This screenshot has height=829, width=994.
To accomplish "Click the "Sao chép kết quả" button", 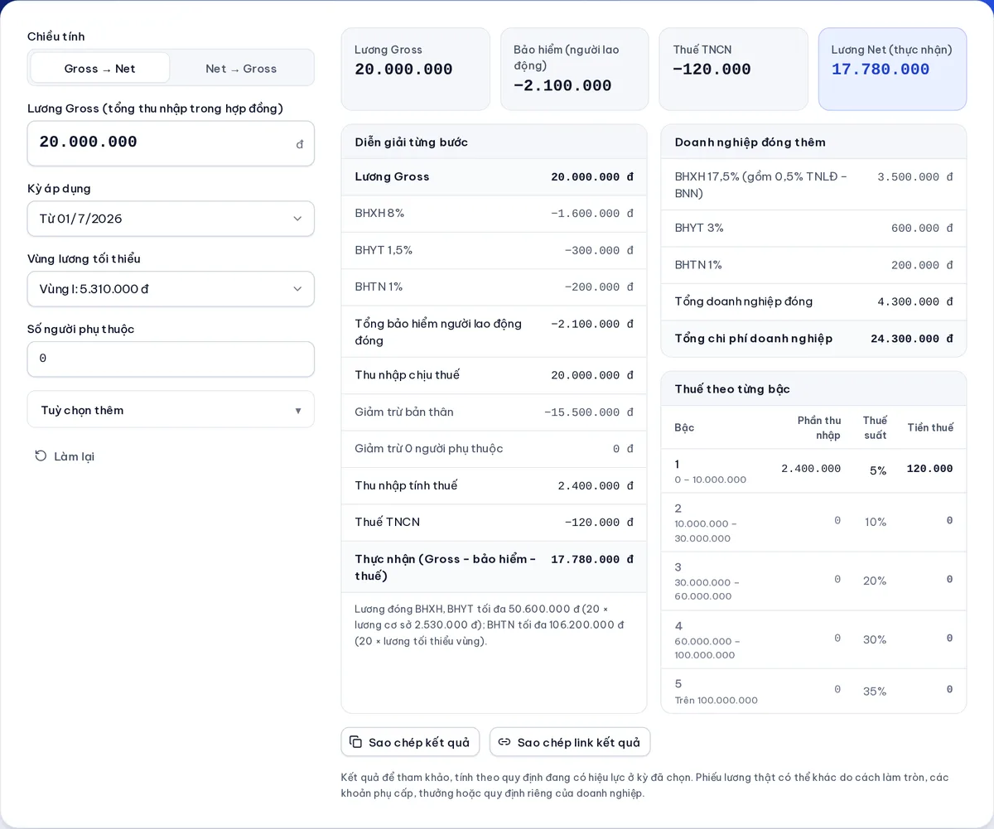I will point(410,742).
